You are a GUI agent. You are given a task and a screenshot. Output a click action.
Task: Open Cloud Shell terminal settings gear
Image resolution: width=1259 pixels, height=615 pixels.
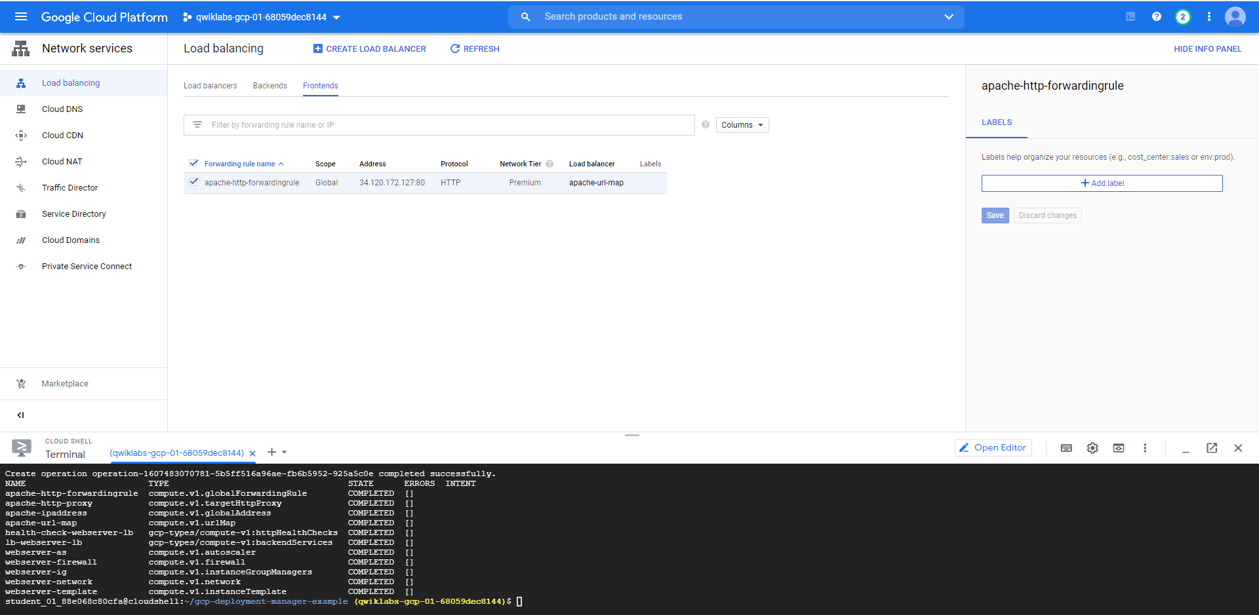click(x=1092, y=448)
